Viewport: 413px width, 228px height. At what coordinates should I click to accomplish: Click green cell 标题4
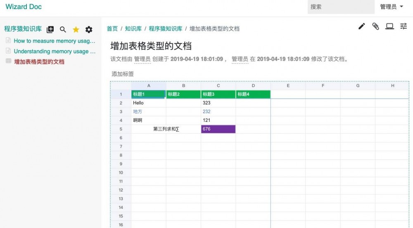(x=253, y=94)
